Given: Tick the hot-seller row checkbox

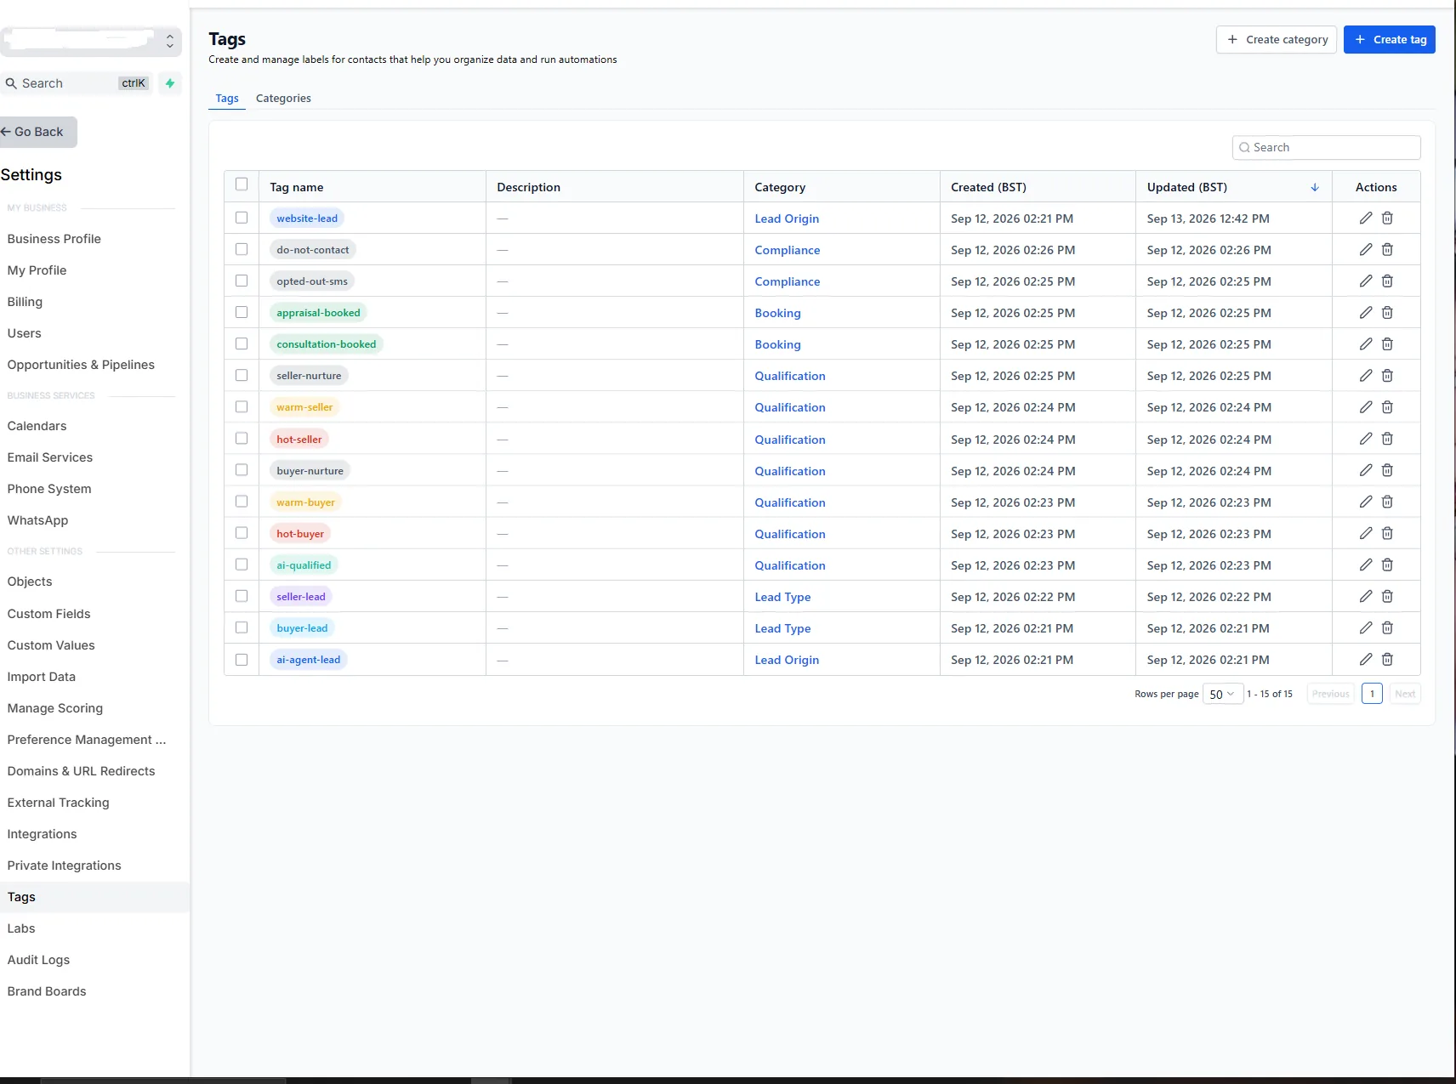Looking at the screenshot, I should tap(242, 438).
